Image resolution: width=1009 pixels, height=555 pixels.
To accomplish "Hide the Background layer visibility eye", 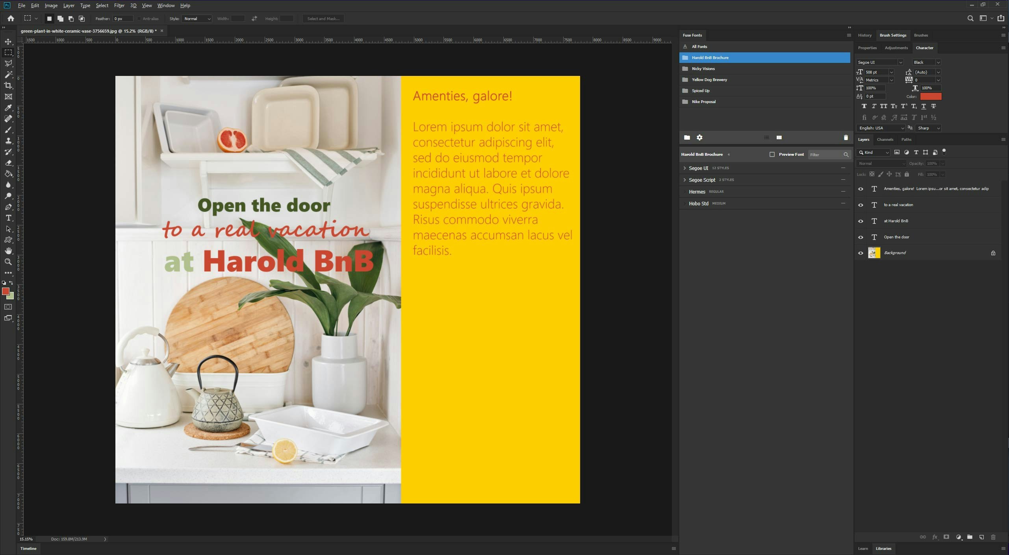I will 861,253.
